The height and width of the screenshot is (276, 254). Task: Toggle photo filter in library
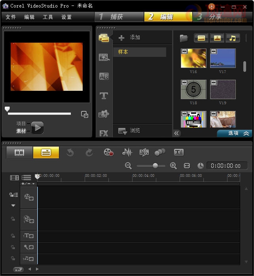217,38
